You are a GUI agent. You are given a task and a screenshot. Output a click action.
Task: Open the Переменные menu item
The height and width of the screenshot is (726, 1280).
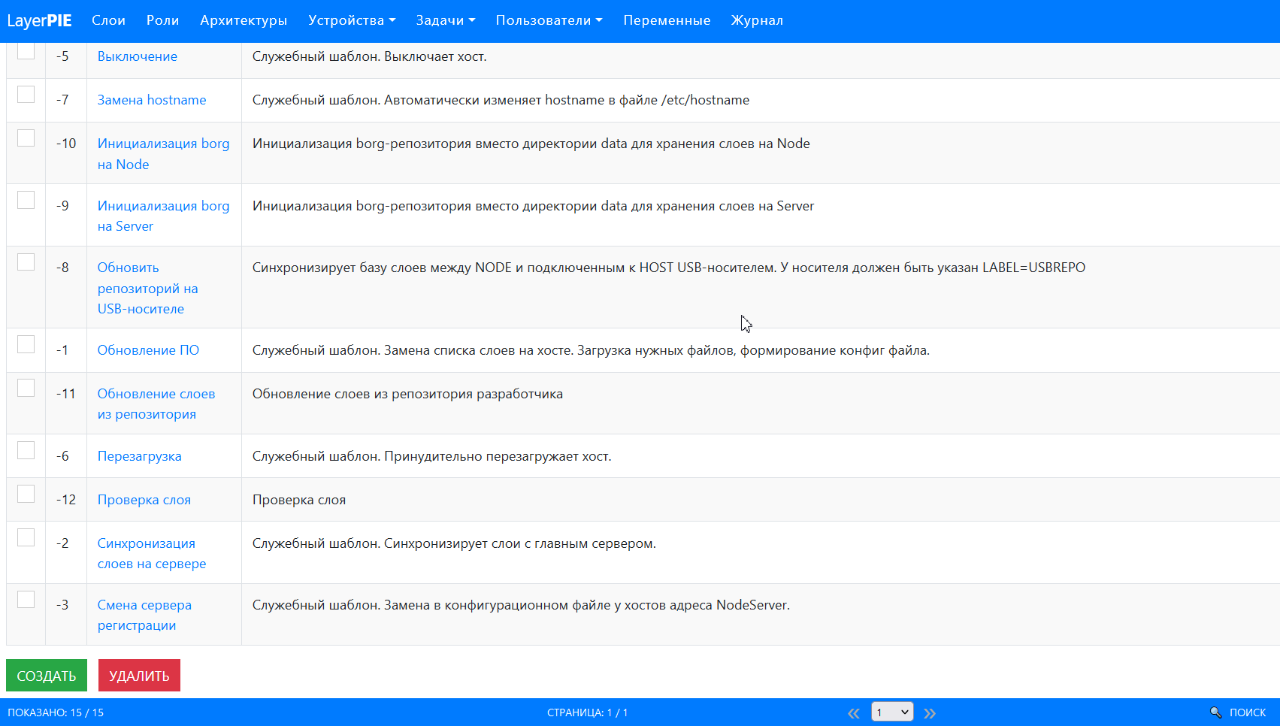pyautogui.click(x=667, y=20)
